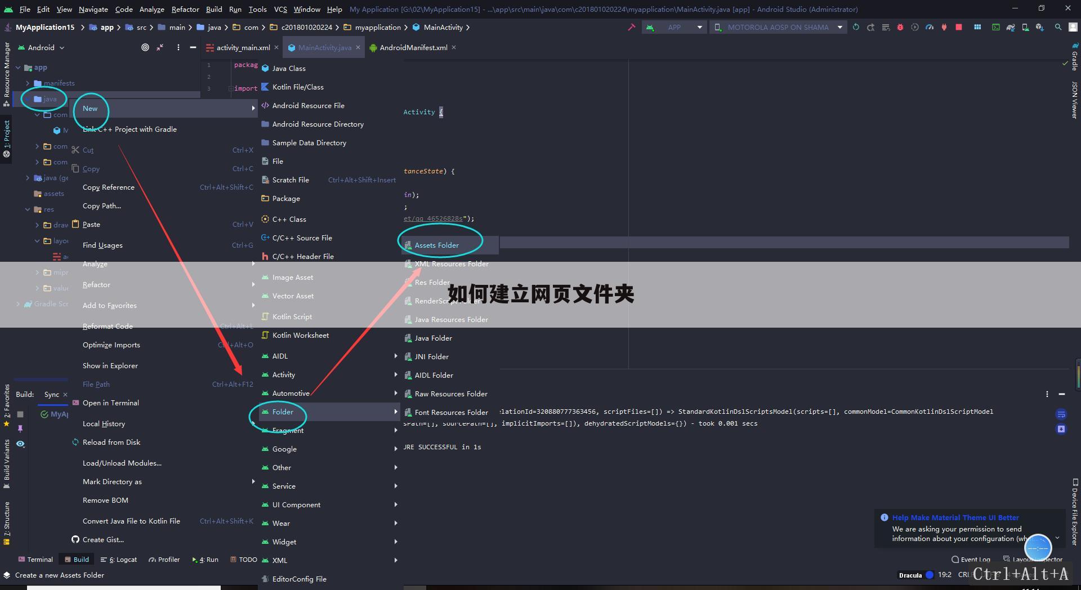
Task: Collapse the app node in the project tree
Action: coord(18,67)
